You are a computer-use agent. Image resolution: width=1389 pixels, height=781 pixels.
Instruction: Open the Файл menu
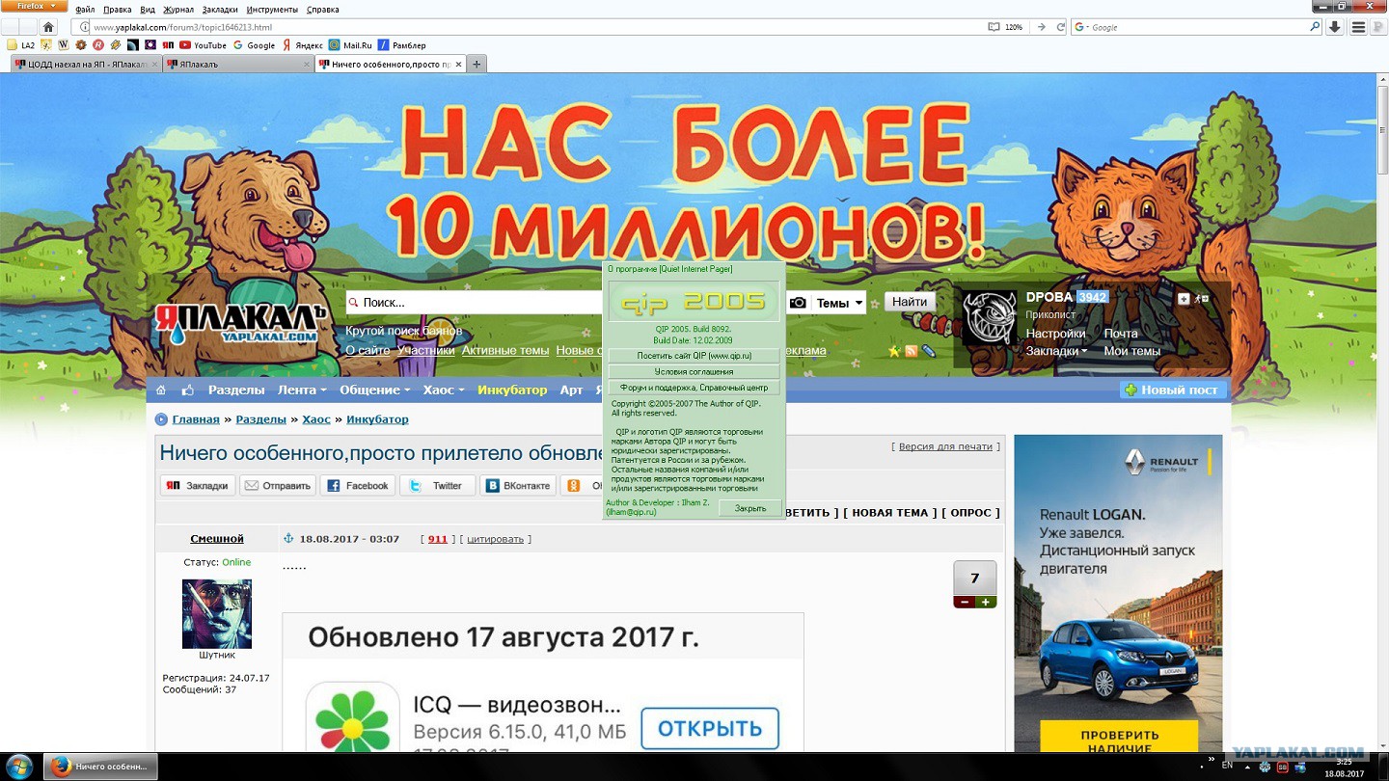click(85, 10)
